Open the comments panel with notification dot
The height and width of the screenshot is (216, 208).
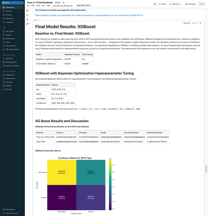point(28,24)
